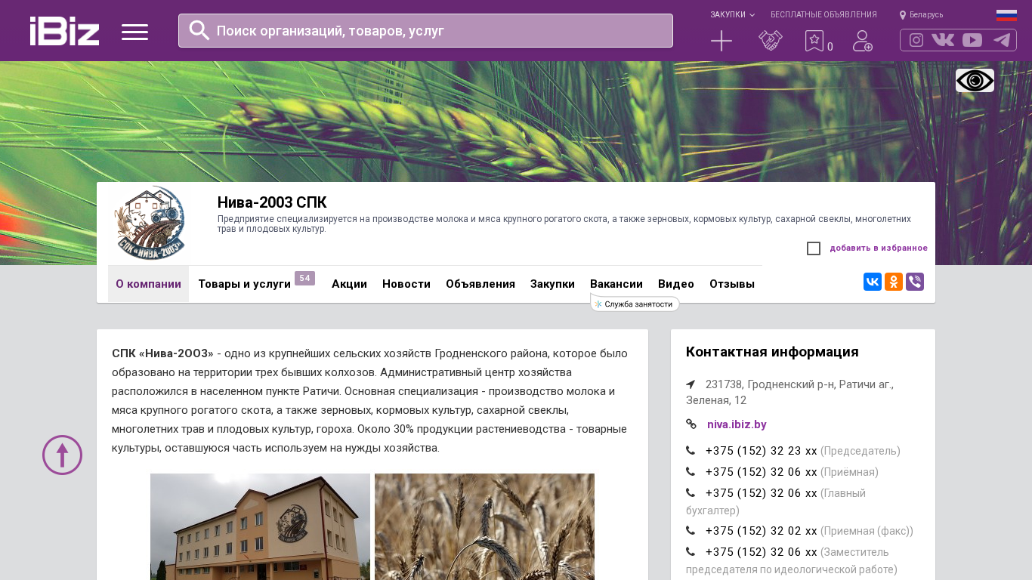Viewport: 1032px width, 580px height.
Task: Open the Товары и услуги tab
Action: [244, 284]
